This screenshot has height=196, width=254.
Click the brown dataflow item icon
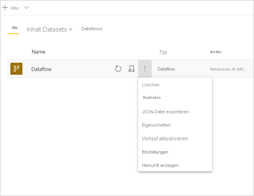[17, 69]
